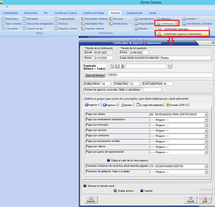Viewport: 215px width, 207px height.
Task: Open Novedades Nómina
Action: (94, 19)
